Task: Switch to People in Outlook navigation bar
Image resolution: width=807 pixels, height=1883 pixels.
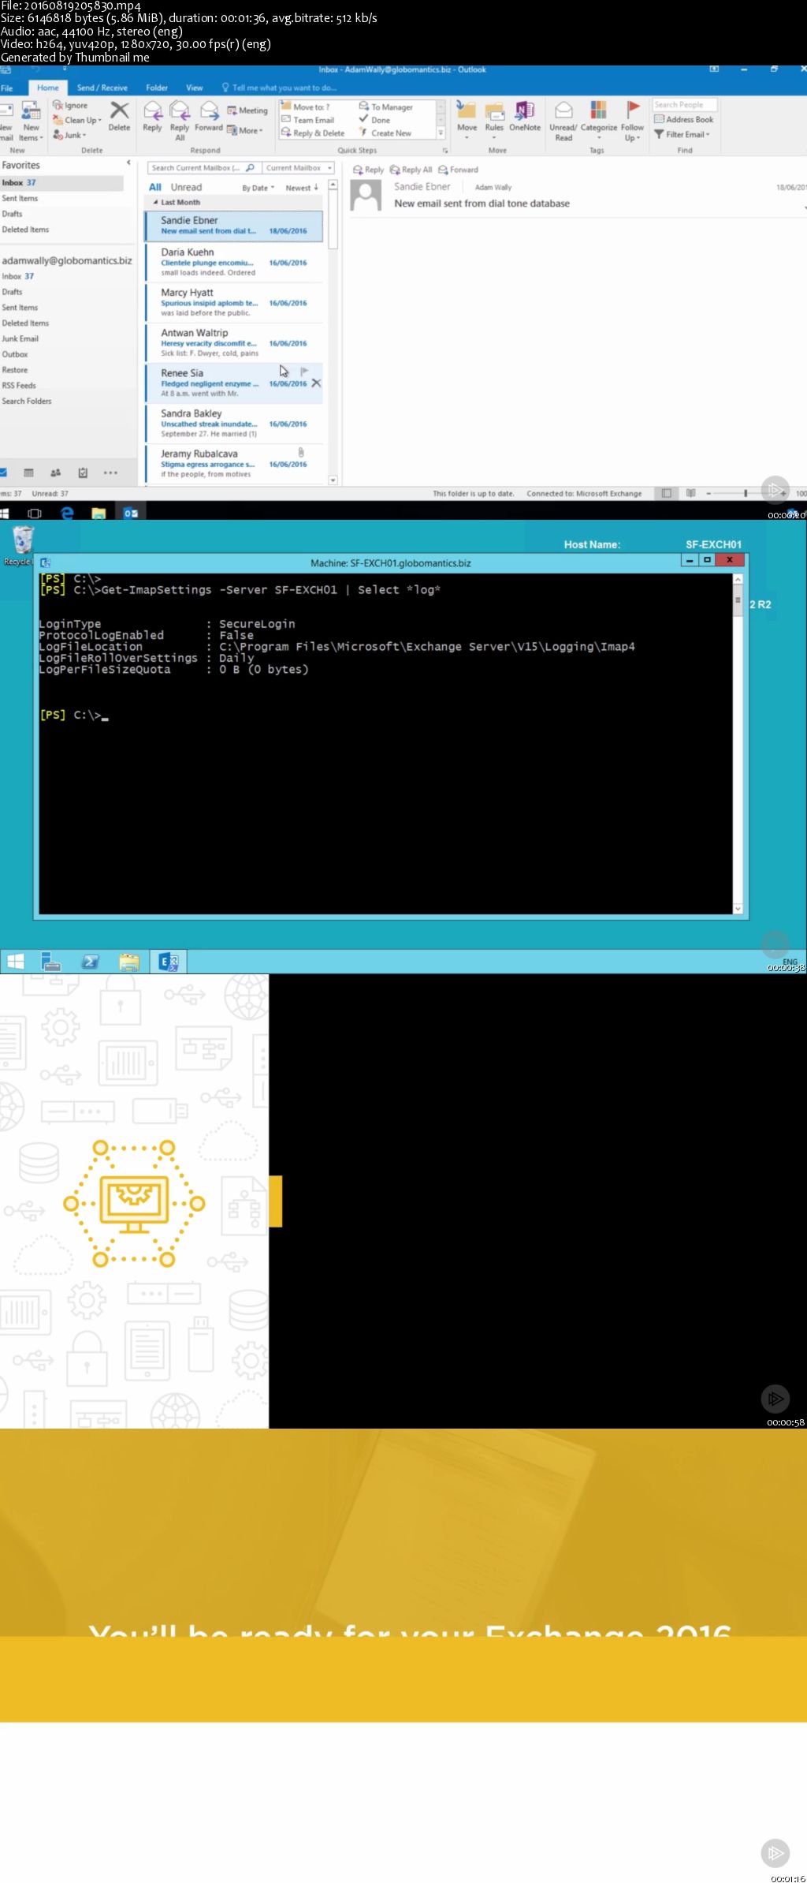Action: pos(55,473)
